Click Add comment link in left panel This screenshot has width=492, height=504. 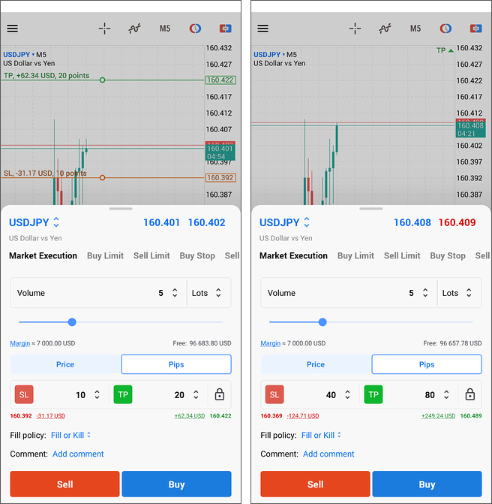[x=78, y=454]
